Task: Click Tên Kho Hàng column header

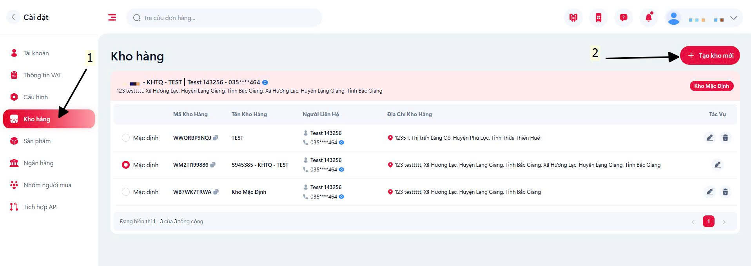Action: [x=249, y=114]
